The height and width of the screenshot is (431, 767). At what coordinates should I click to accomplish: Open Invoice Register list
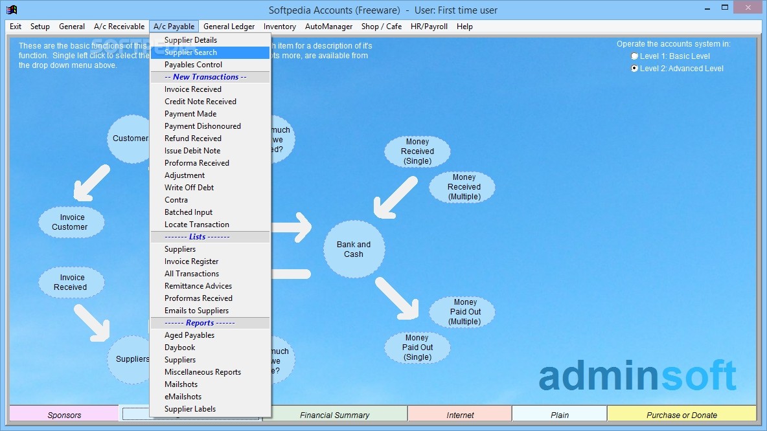coord(211,261)
